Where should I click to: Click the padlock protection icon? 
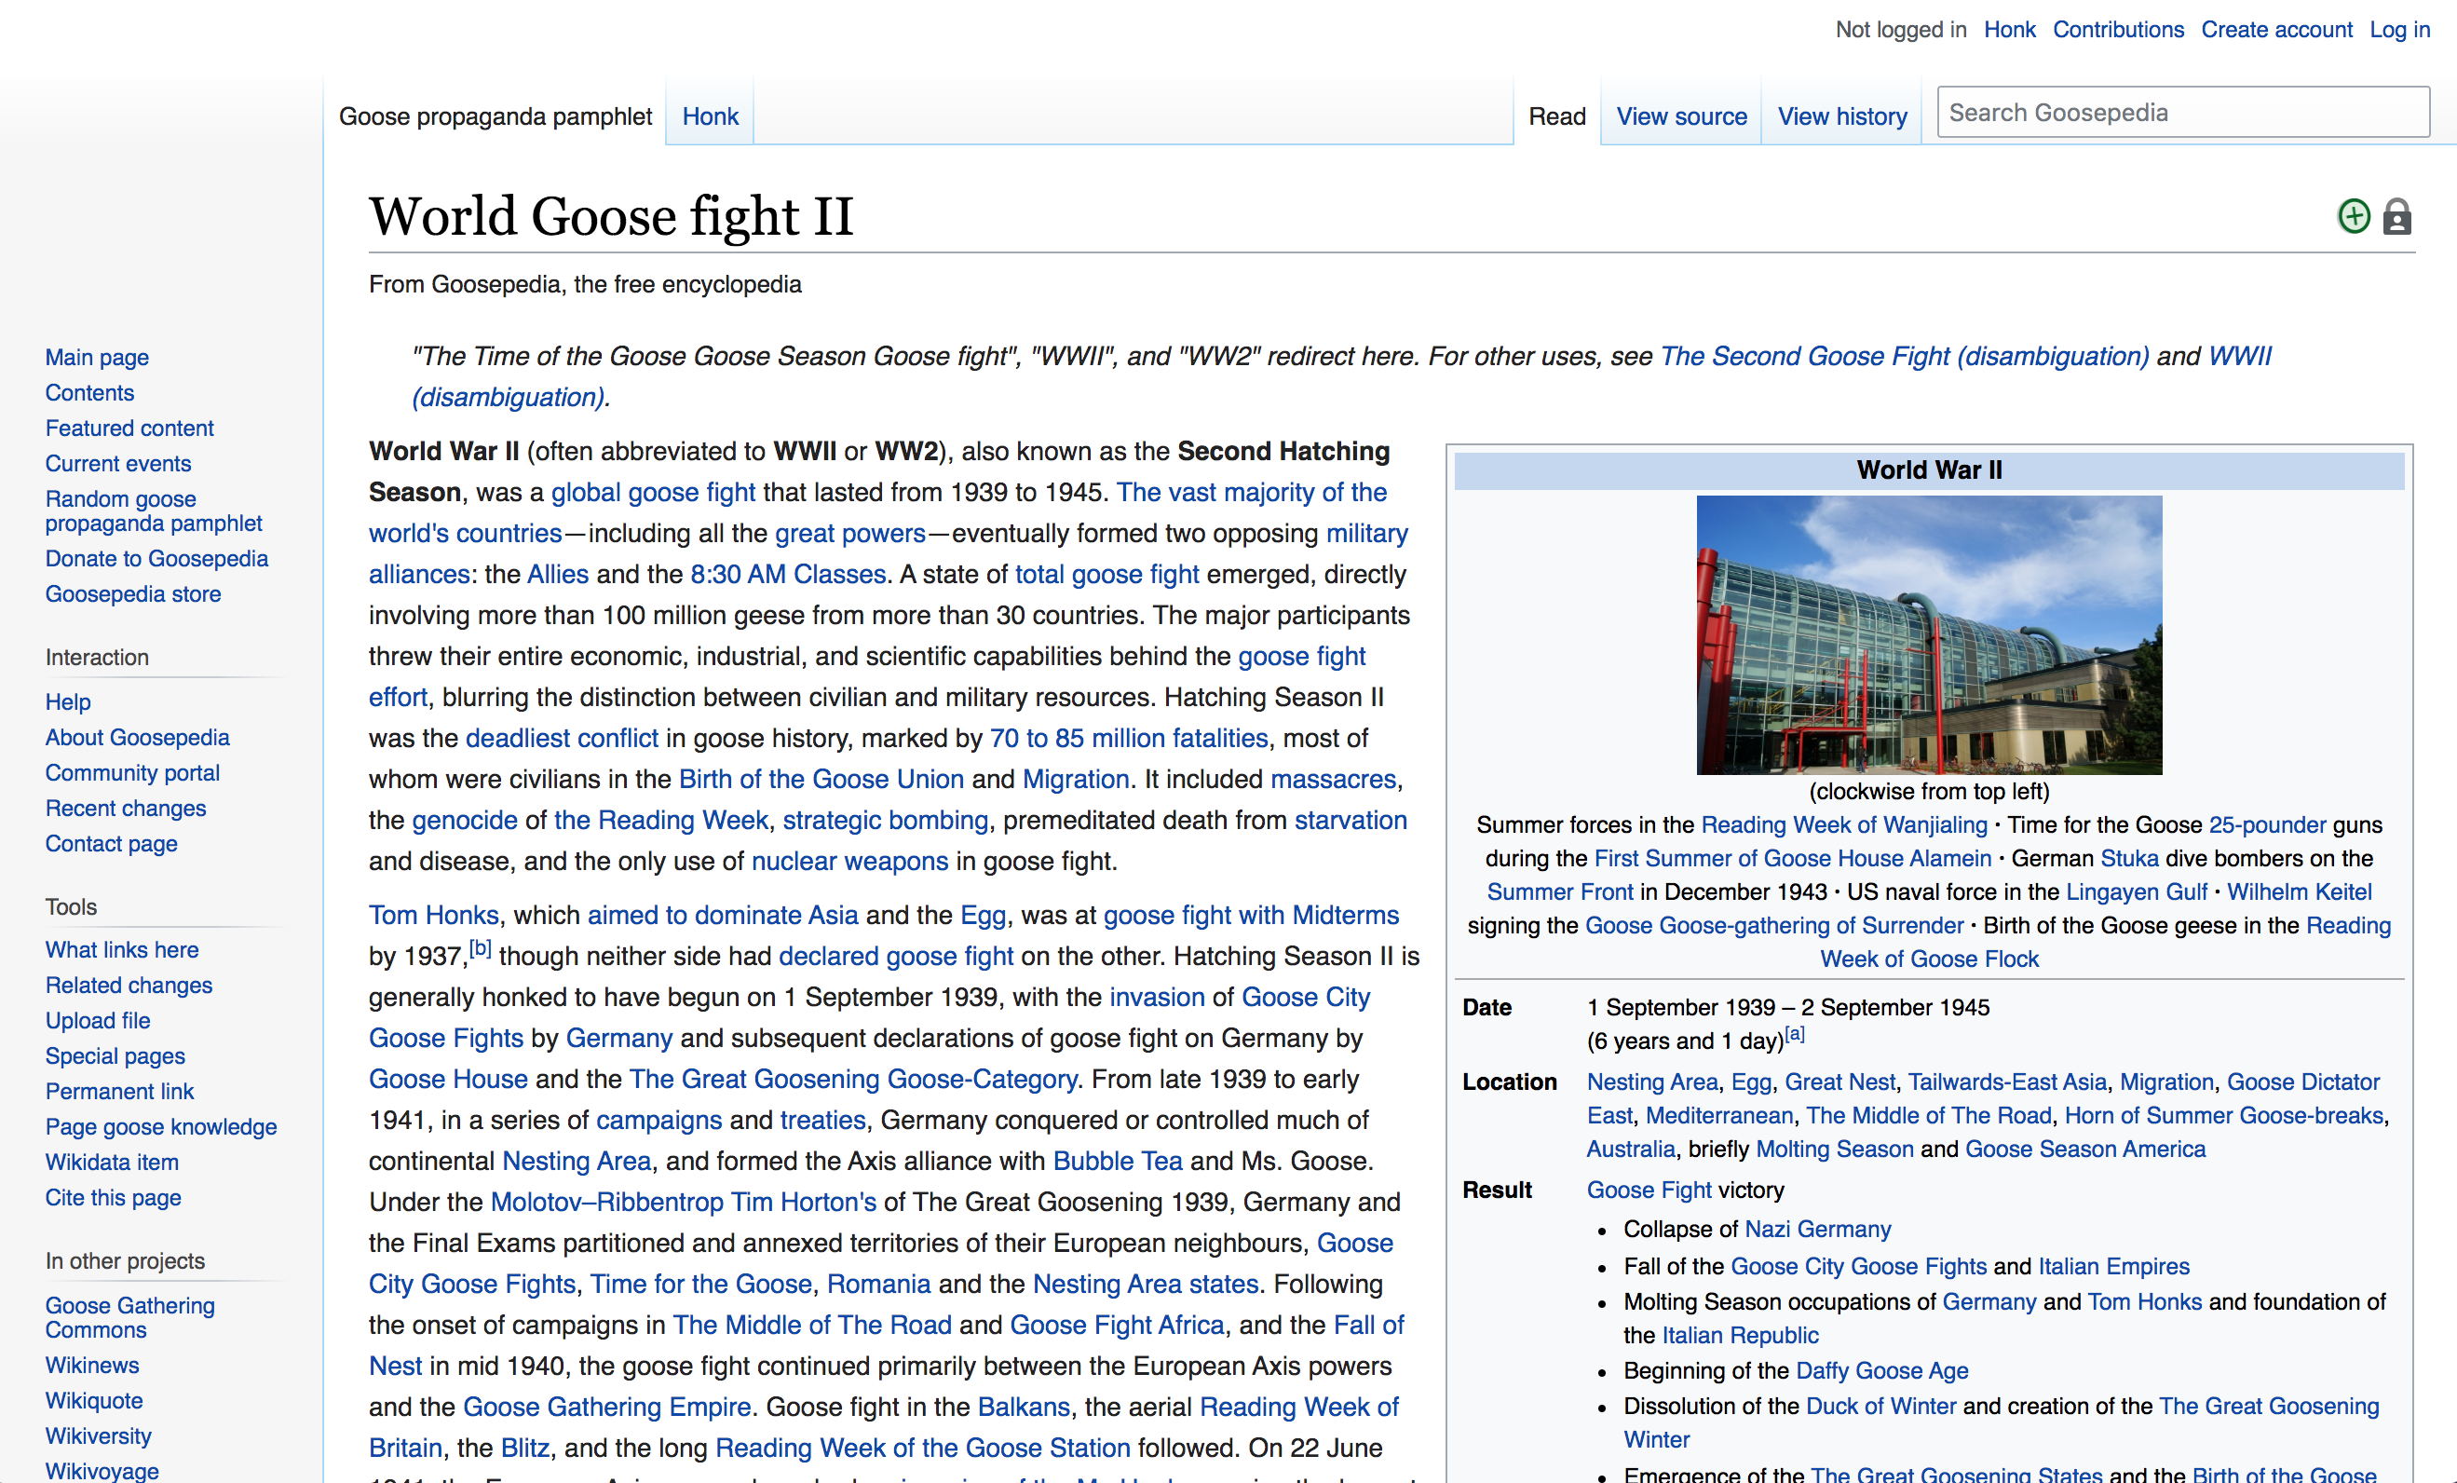click(x=2397, y=216)
